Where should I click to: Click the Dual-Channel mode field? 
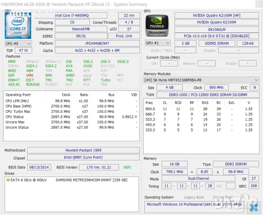[199, 178]
